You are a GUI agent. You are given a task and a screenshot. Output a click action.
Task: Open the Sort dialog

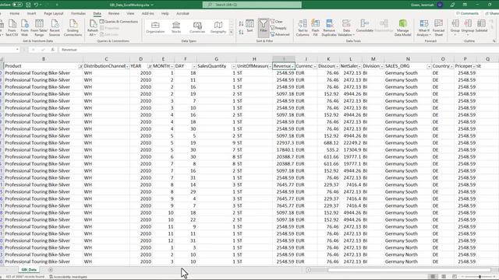[x=249, y=26]
